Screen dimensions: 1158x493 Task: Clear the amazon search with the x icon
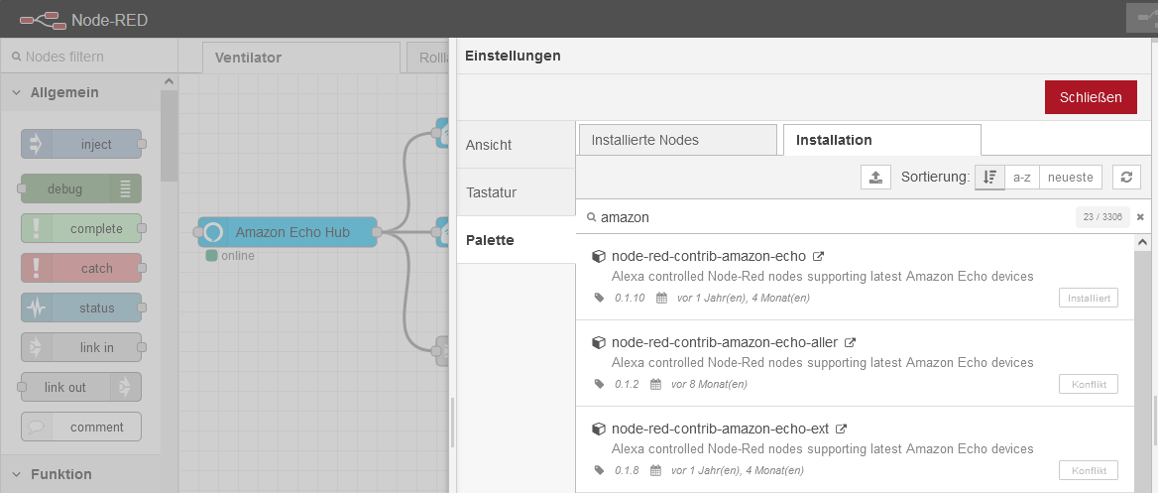click(1140, 217)
